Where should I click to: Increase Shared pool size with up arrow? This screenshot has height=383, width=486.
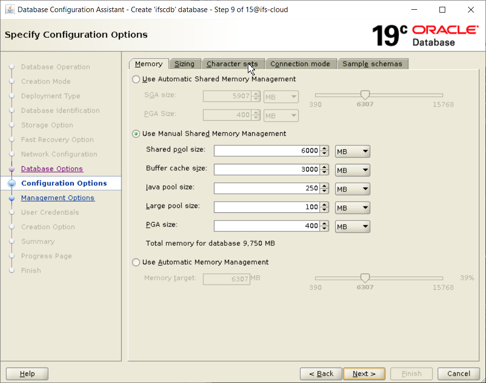click(324, 148)
